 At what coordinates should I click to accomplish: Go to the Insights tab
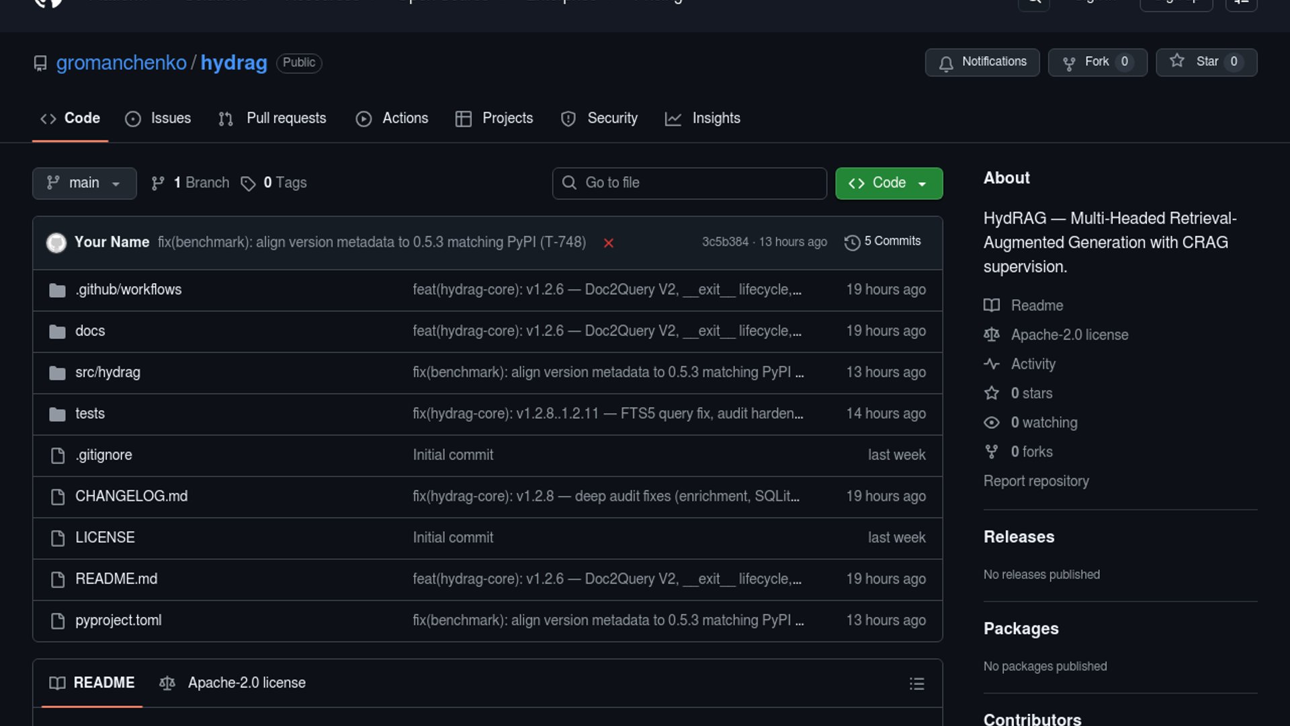coord(703,118)
